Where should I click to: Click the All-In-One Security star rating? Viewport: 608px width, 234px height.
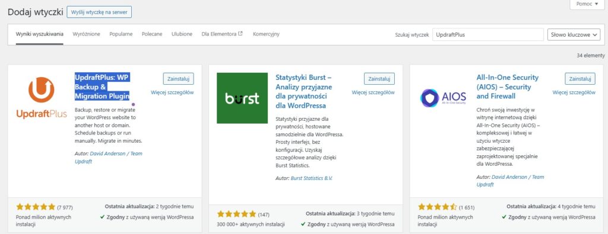tap(438, 207)
